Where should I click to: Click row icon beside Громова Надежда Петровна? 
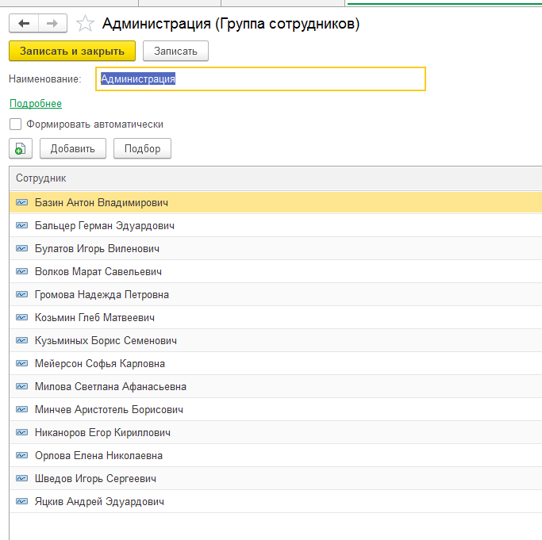pos(21,295)
